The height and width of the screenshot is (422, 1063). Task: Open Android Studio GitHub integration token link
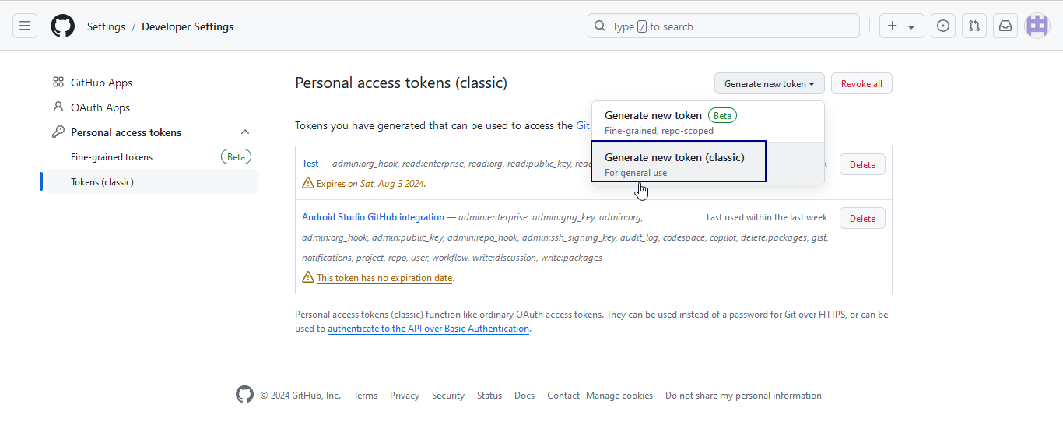(x=374, y=217)
